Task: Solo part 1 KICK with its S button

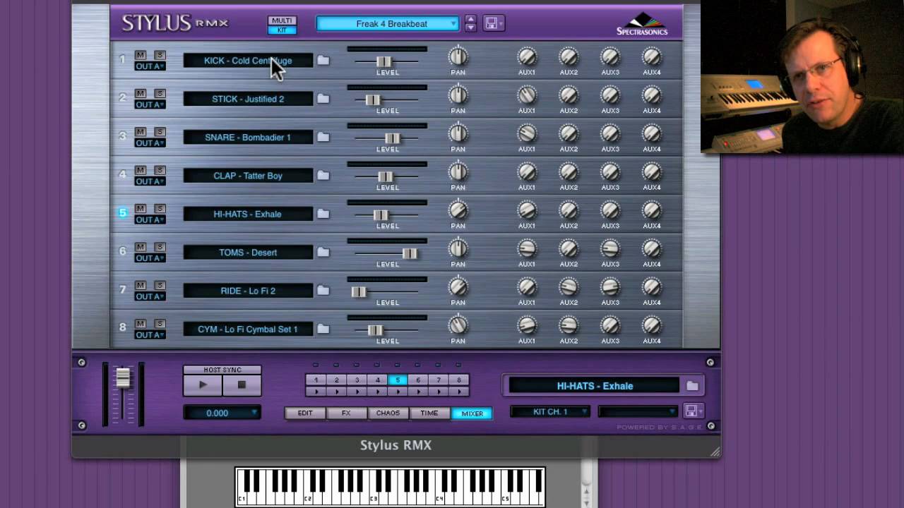Action: [x=160, y=55]
